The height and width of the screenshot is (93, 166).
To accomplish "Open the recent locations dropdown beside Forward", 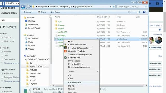I will click(x=31, y=7).
